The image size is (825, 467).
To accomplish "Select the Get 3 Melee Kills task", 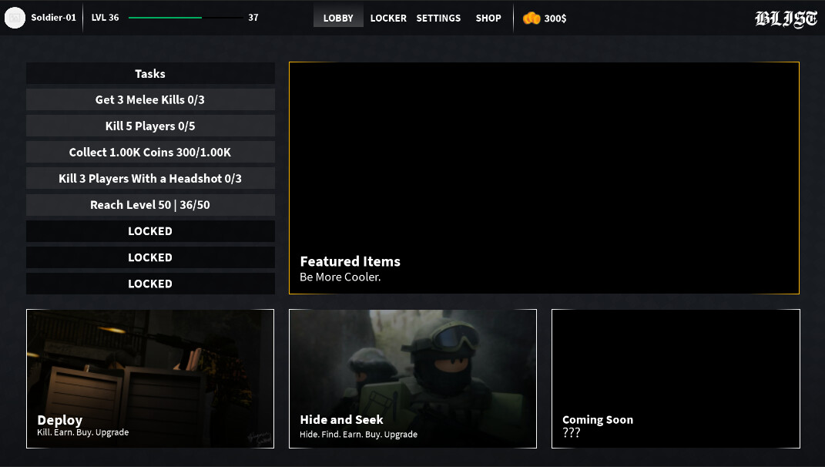I will (150, 99).
